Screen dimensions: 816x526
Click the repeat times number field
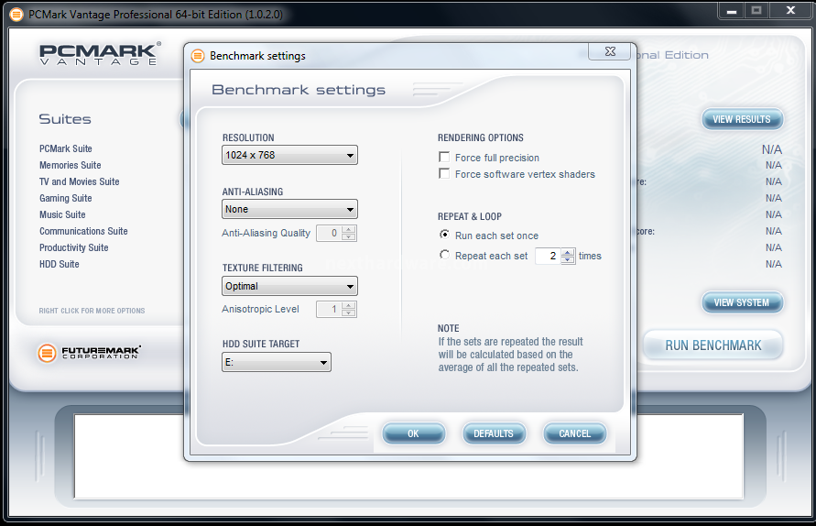coord(548,256)
